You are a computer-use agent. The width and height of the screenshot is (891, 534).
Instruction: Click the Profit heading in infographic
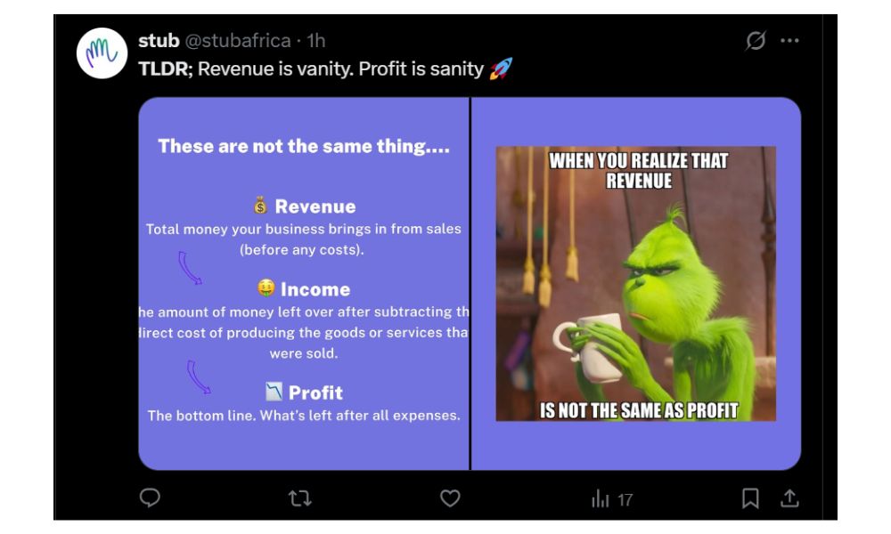[x=315, y=392]
